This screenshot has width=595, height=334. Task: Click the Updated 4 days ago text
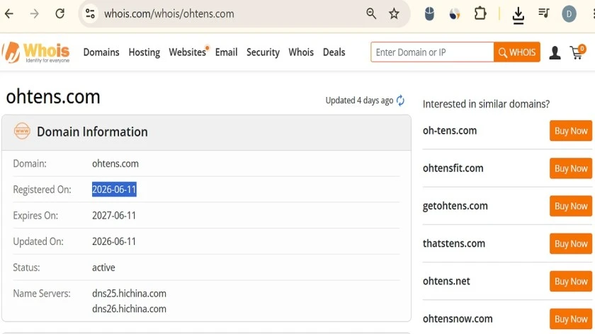[359, 100]
